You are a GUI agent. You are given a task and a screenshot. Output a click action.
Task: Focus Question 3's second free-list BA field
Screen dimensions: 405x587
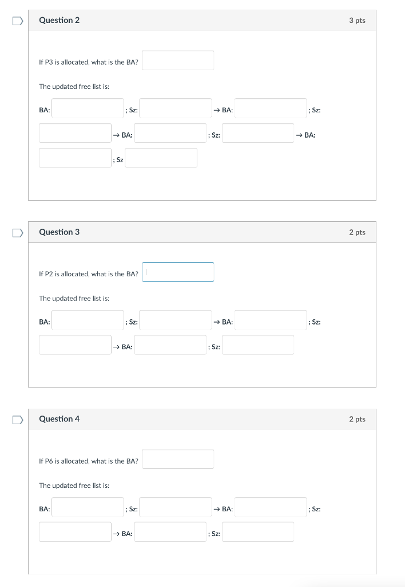coord(271,320)
